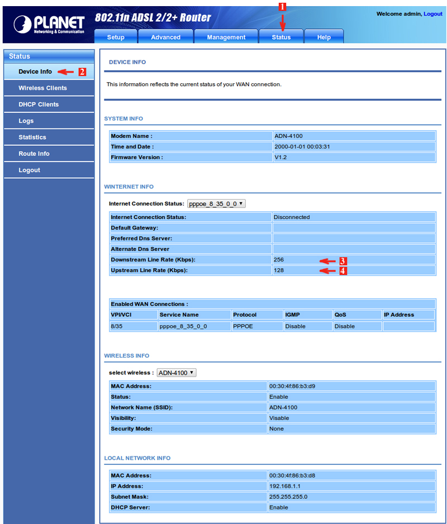Click the DEVICE INFO heading
This screenshot has height=524, width=447.
[127, 62]
